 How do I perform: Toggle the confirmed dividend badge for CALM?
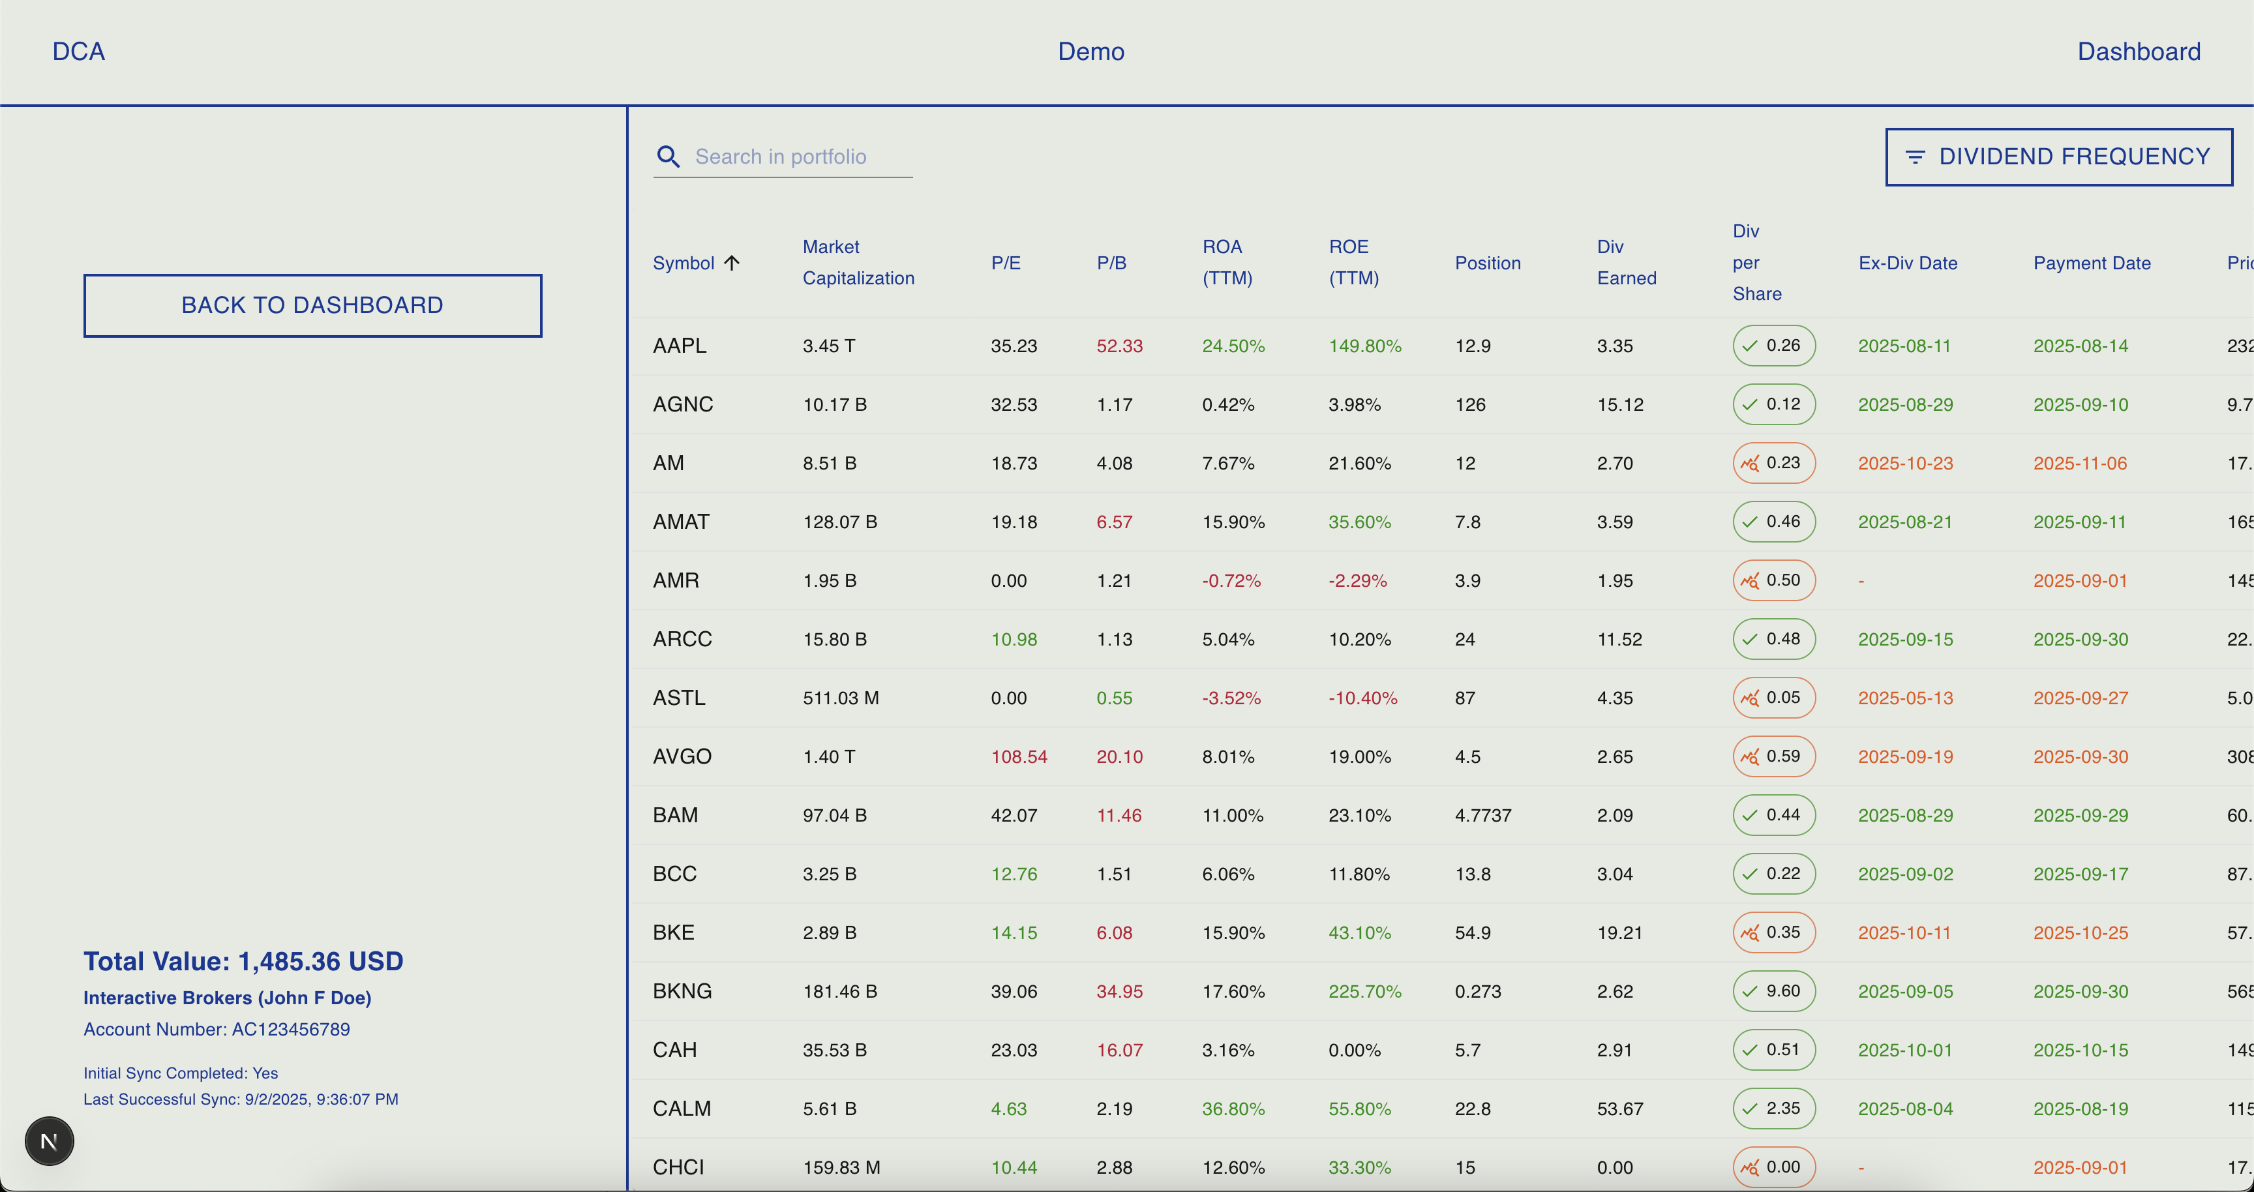click(x=1773, y=1108)
